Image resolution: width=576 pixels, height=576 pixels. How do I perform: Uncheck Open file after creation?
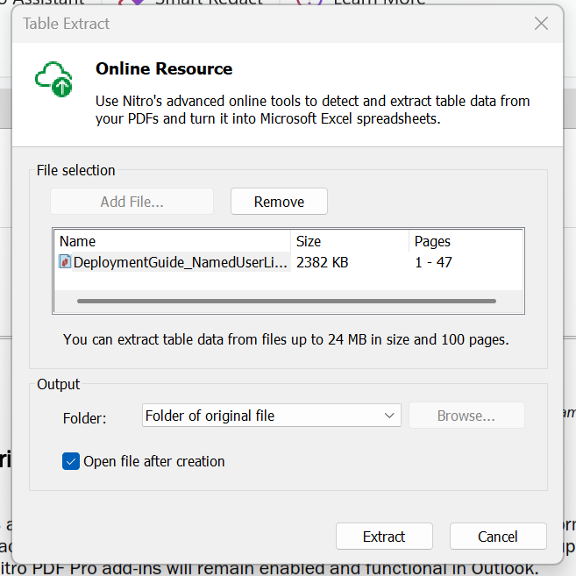[71, 461]
